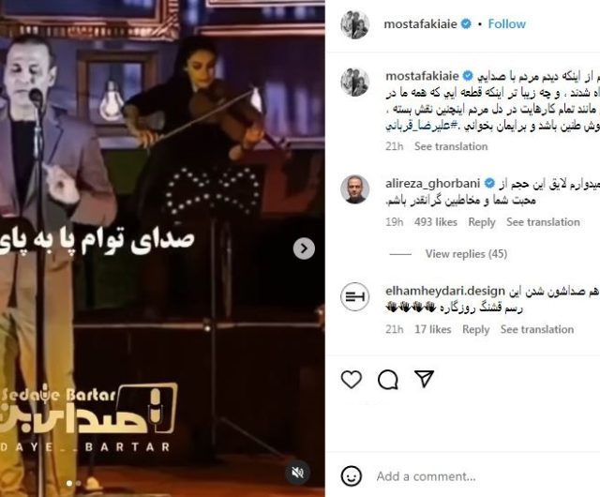Share post using paper plane icon
This screenshot has height=497, width=600.
click(424, 379)
